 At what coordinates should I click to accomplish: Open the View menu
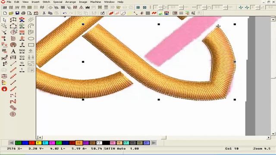coord(25,2)
